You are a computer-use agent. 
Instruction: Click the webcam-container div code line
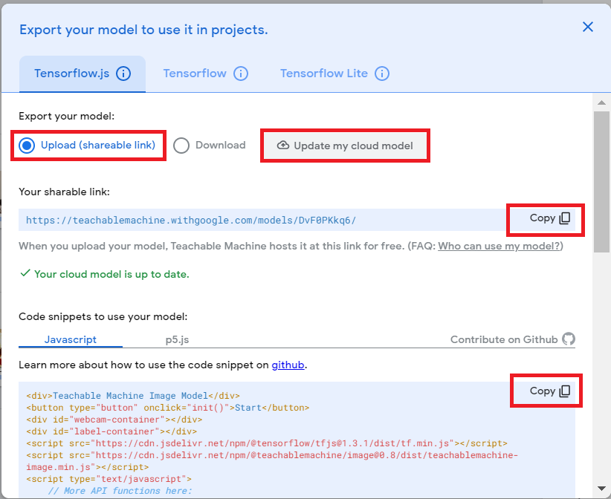(x=114, y=420)
